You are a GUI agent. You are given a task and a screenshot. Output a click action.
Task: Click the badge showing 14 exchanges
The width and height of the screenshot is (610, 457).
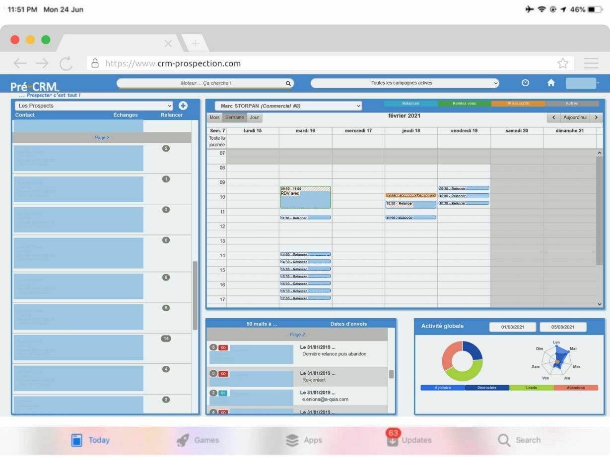(x=166, y=339)
